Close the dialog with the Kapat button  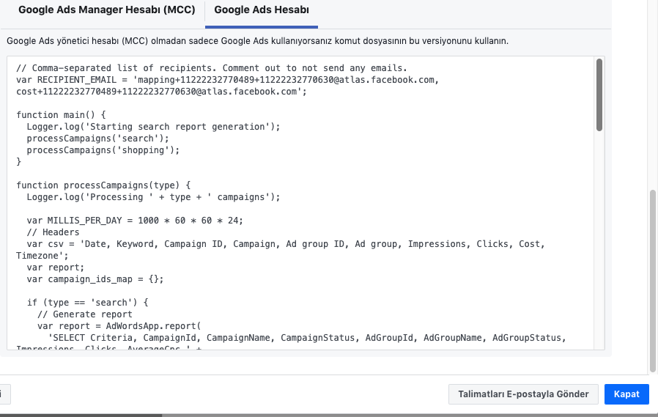click(626, 394)
